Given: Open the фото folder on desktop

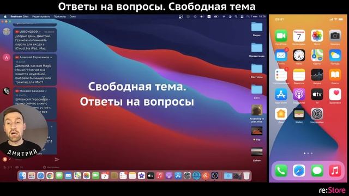Looking at the screenshot, I should tap(257, 89).
